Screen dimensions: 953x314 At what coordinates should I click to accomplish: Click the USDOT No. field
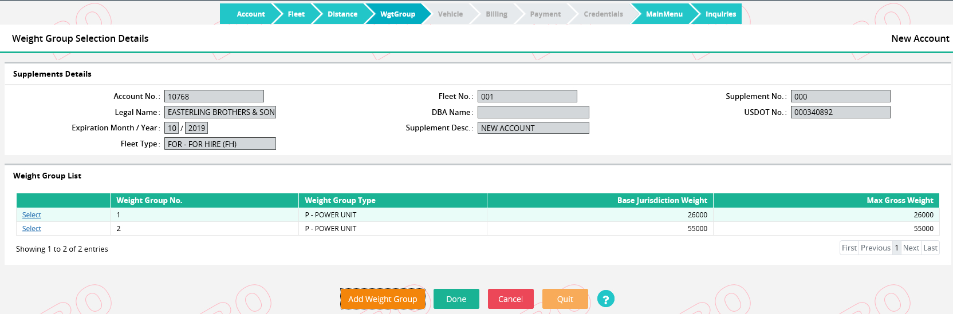pyautogui.click(x=840, y=112)
